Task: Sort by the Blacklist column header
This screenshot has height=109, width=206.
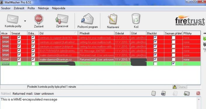Action: pos(155,33)
